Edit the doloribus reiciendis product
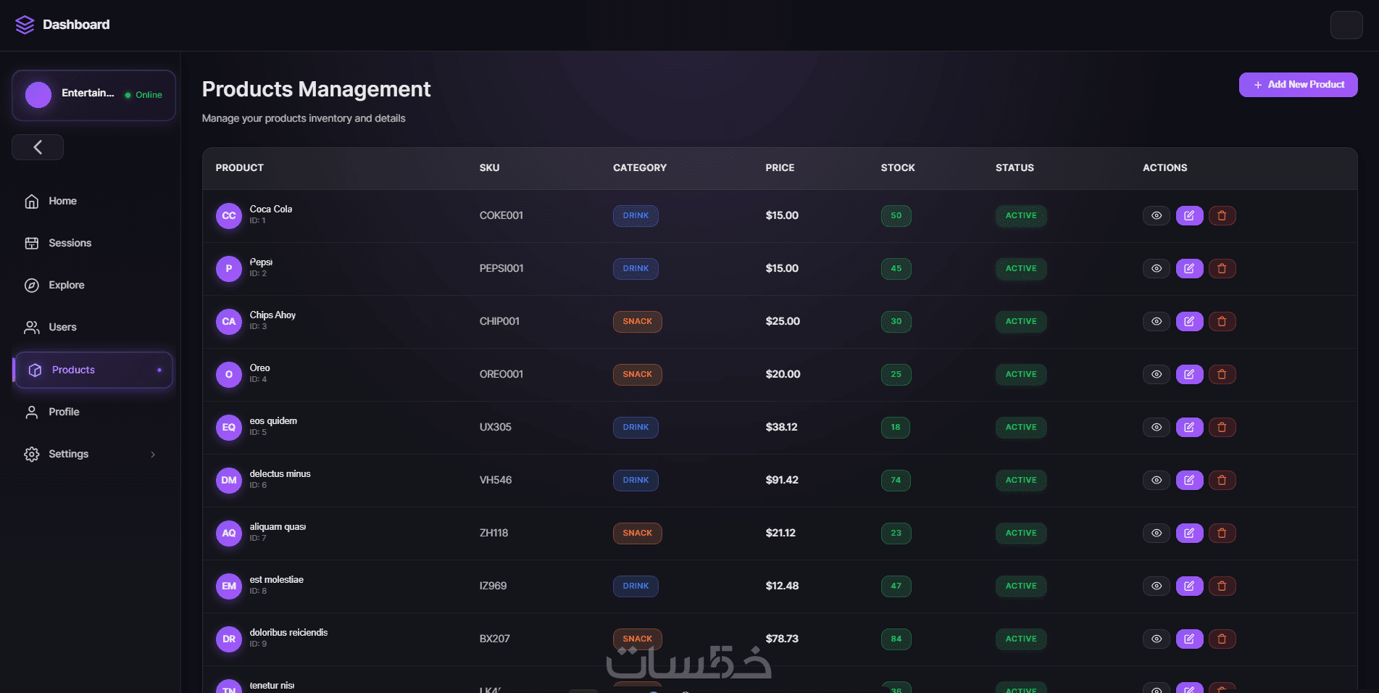Image resolution: width=1379 pixels, height=693 pixels. 1189,639
